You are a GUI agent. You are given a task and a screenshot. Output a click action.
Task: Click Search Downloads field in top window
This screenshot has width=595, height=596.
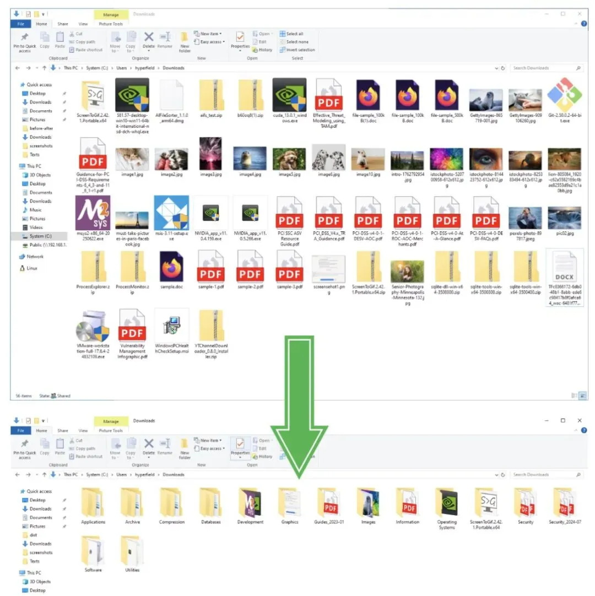pyautogui.click(x=547, y=68)
